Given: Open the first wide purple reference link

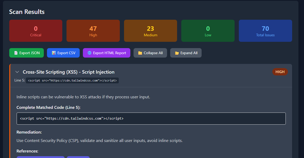Looking at the screenshot, I should 40,157.
